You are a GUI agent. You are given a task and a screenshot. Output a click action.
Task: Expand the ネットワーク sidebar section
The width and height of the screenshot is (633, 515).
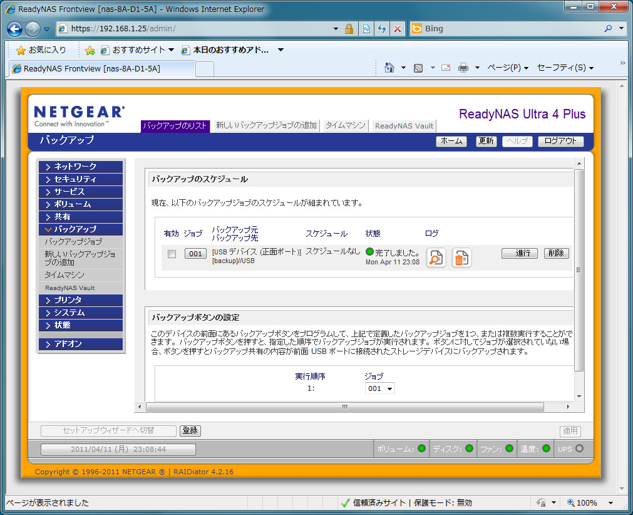80,167
